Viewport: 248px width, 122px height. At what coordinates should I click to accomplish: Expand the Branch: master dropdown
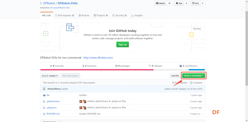[50, 76]
